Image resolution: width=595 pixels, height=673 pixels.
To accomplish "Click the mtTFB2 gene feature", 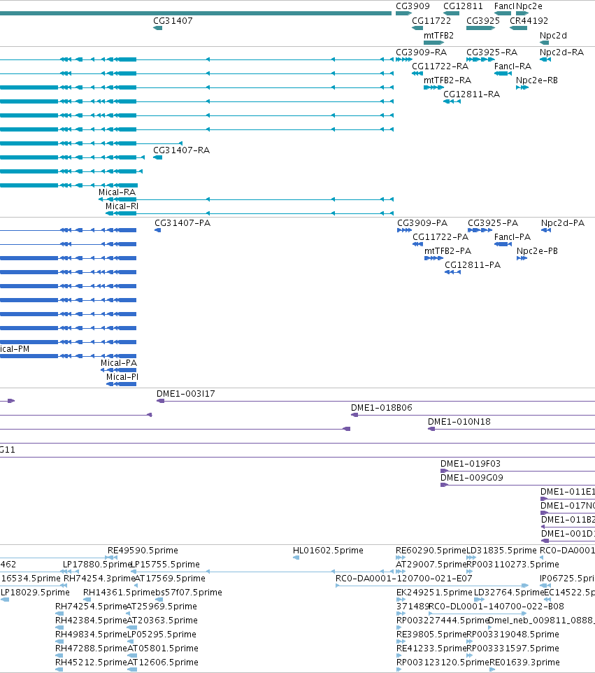I will pos(433,43).
